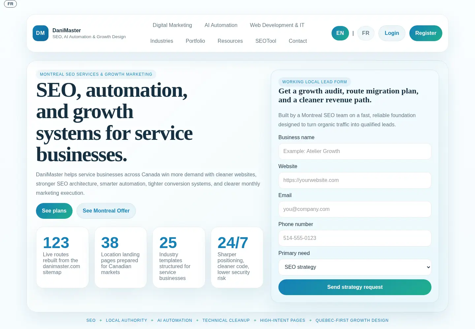
Task: Click Quebec-First Growth Design ticker text
Action: point(352,320)
